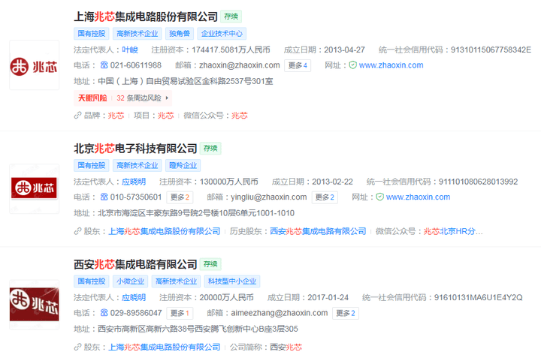Visit www.zhaoxin.com in the Shanghai entry
The image size is (541, 355).
[x=391, y=65]
